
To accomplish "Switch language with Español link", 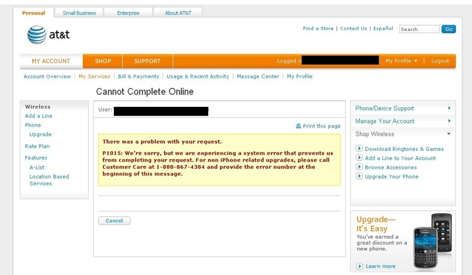I will [x=383, y=28].
